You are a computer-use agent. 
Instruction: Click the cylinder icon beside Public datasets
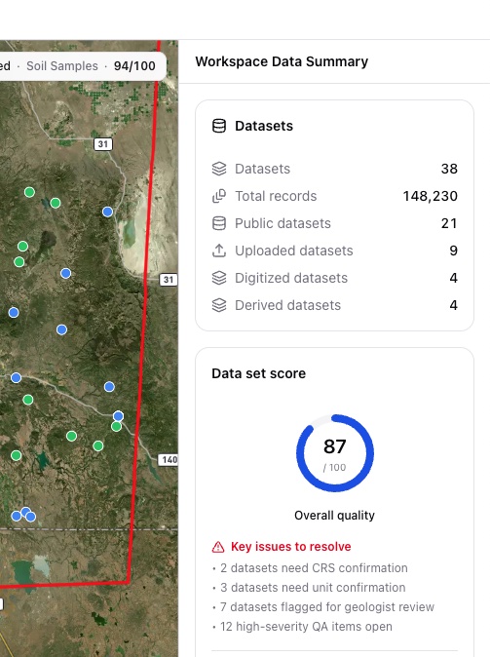pyautogui.click(x=219, y=223)
